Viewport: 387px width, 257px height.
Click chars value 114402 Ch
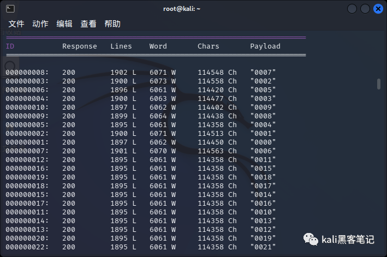point(217,107)
